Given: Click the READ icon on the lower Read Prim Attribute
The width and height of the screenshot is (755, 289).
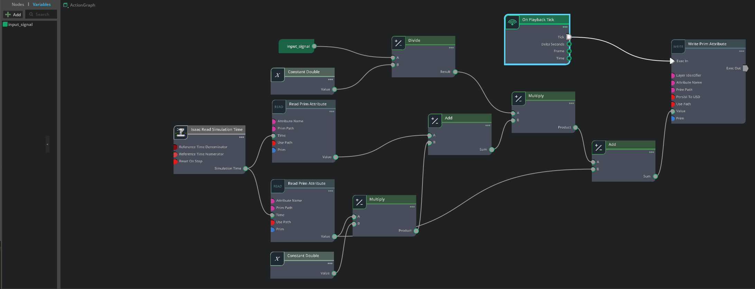Looking at the screenshot, I should coord(278,186).
